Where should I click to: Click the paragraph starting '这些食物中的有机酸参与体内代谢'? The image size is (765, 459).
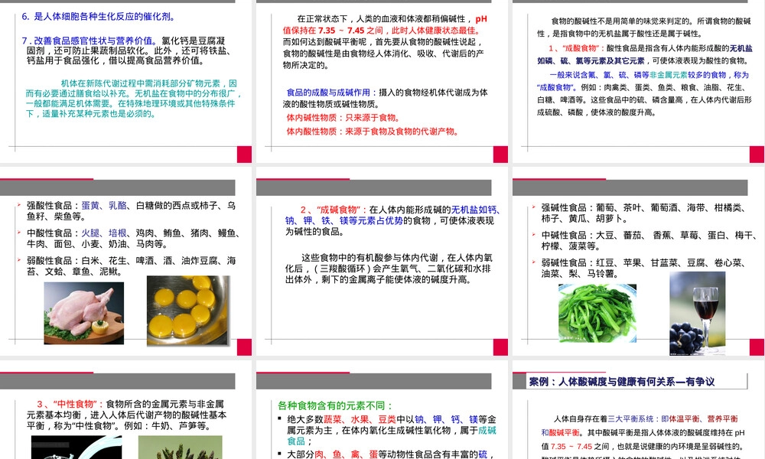point(389,269)
